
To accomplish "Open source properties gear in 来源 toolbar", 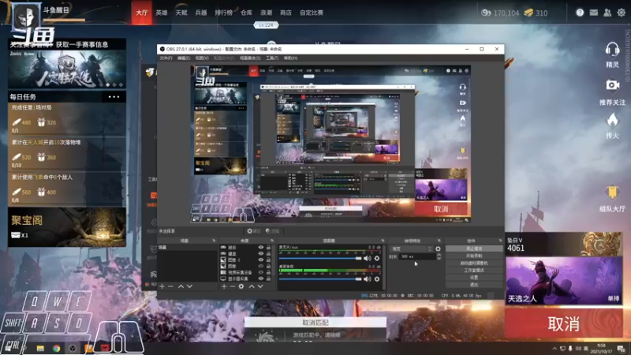I will coord(241,286).
